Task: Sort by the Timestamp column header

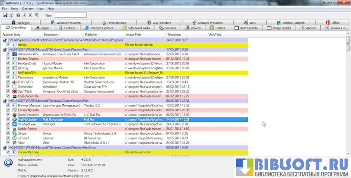Action: pyautogui.click(x=174, y=34)
